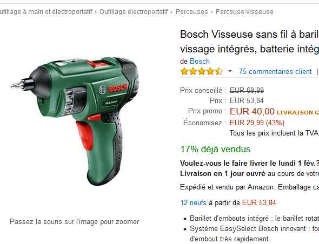This screenshot has width=319, height=244.
Task: Click the crossed-out EUR 69,99 recommended price
Action: [x=247, y=90]
